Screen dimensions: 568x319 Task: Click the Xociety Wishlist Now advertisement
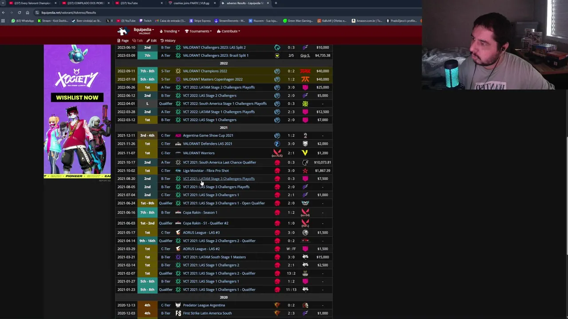(77, 112)
